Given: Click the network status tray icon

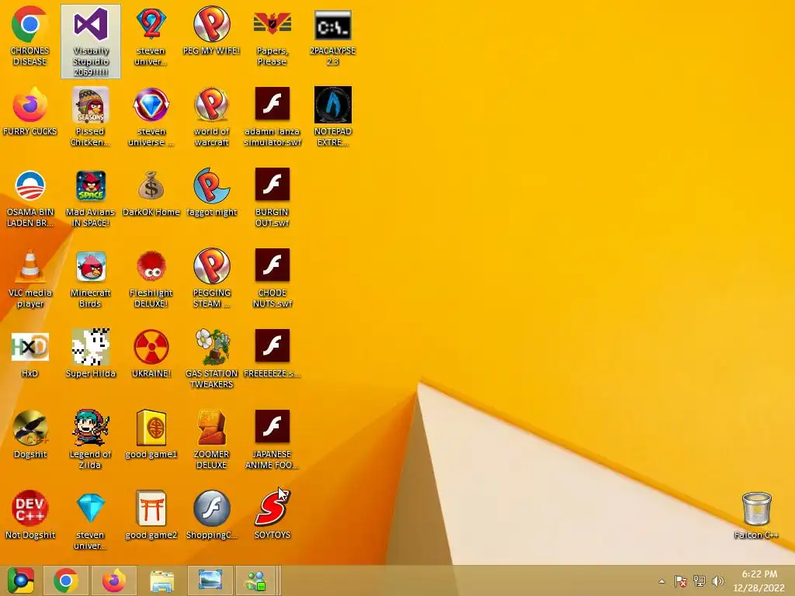Looking at the screenshot, I should coord(700,581).
